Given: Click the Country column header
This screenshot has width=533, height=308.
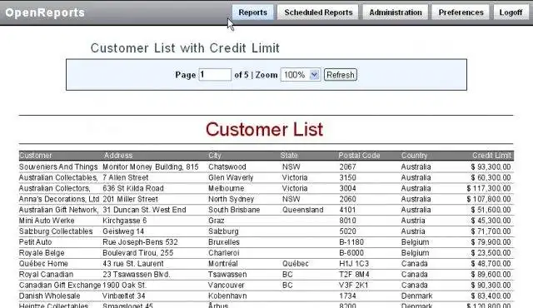Looking at the screenshot, I should pyautogui.click(x=414, y=156).
